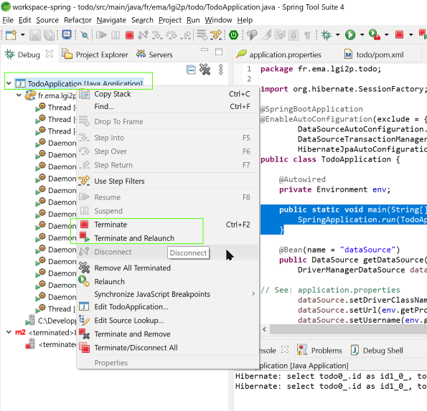Choose Edit TodoApplication... from context menu

168,307
